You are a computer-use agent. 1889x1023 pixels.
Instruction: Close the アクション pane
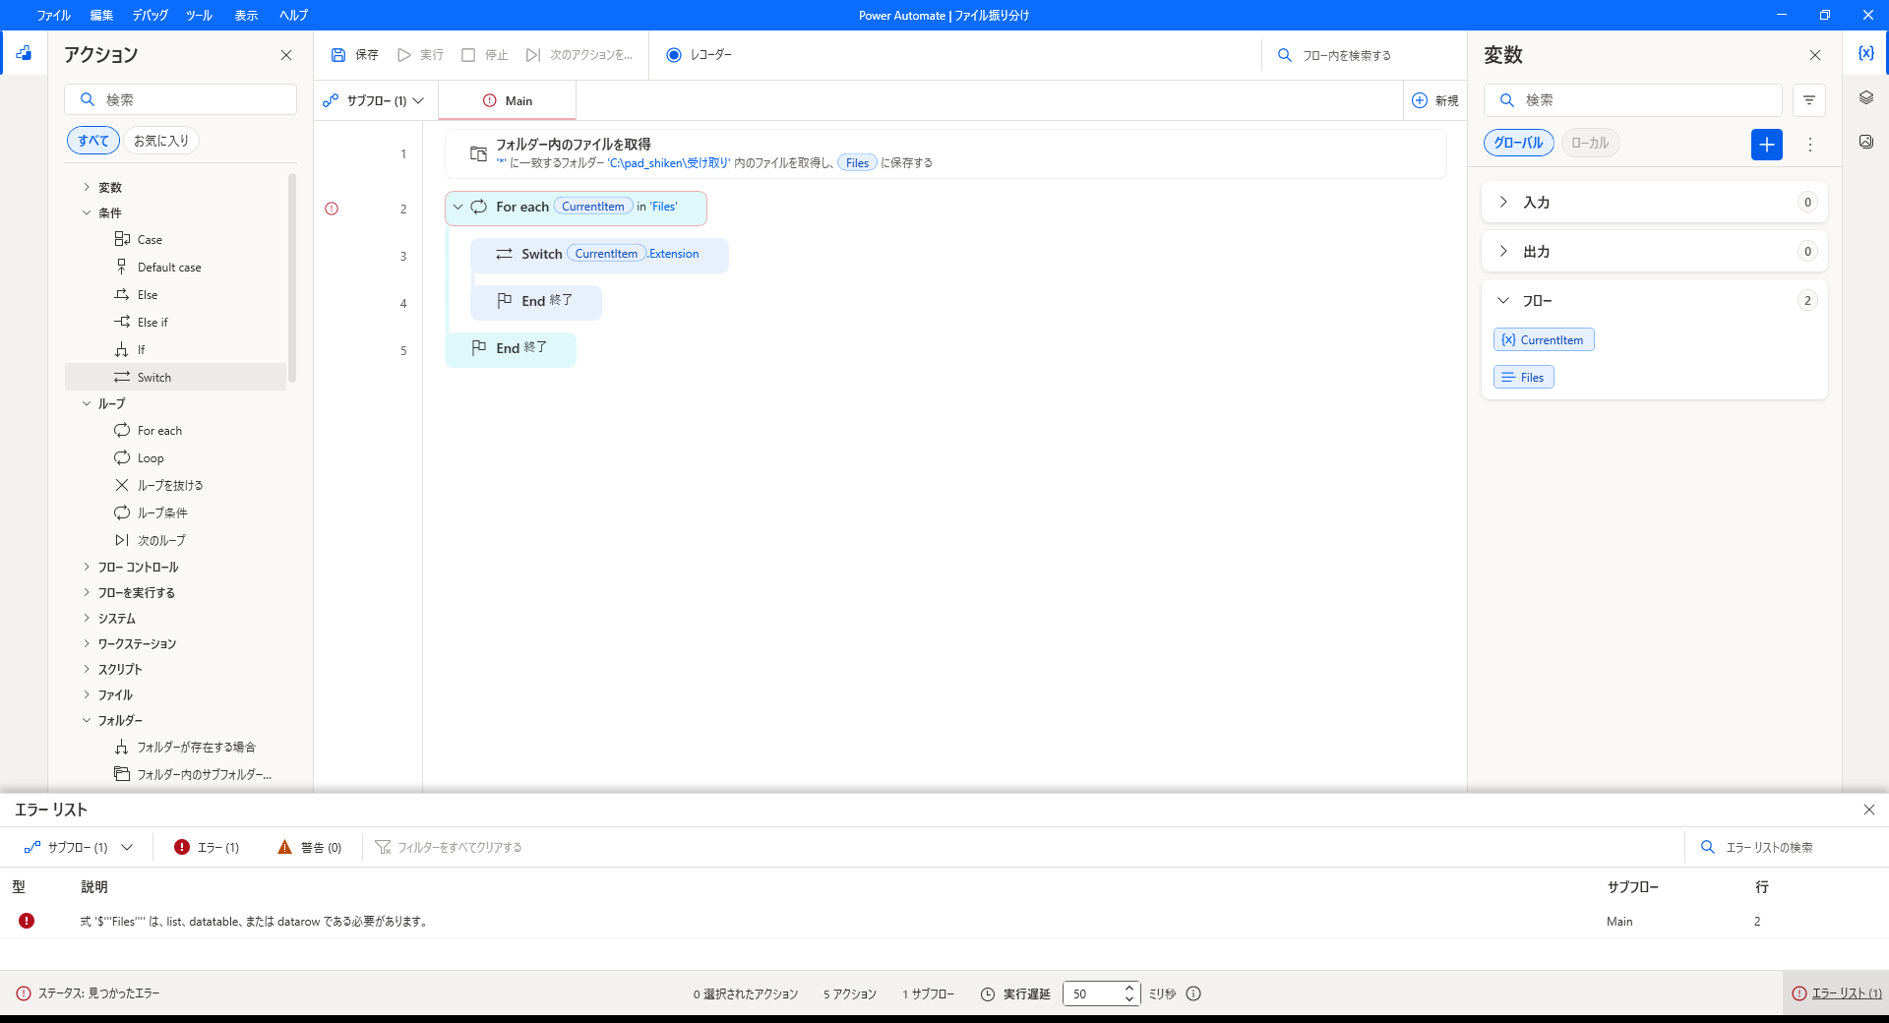tap(286, 55)
